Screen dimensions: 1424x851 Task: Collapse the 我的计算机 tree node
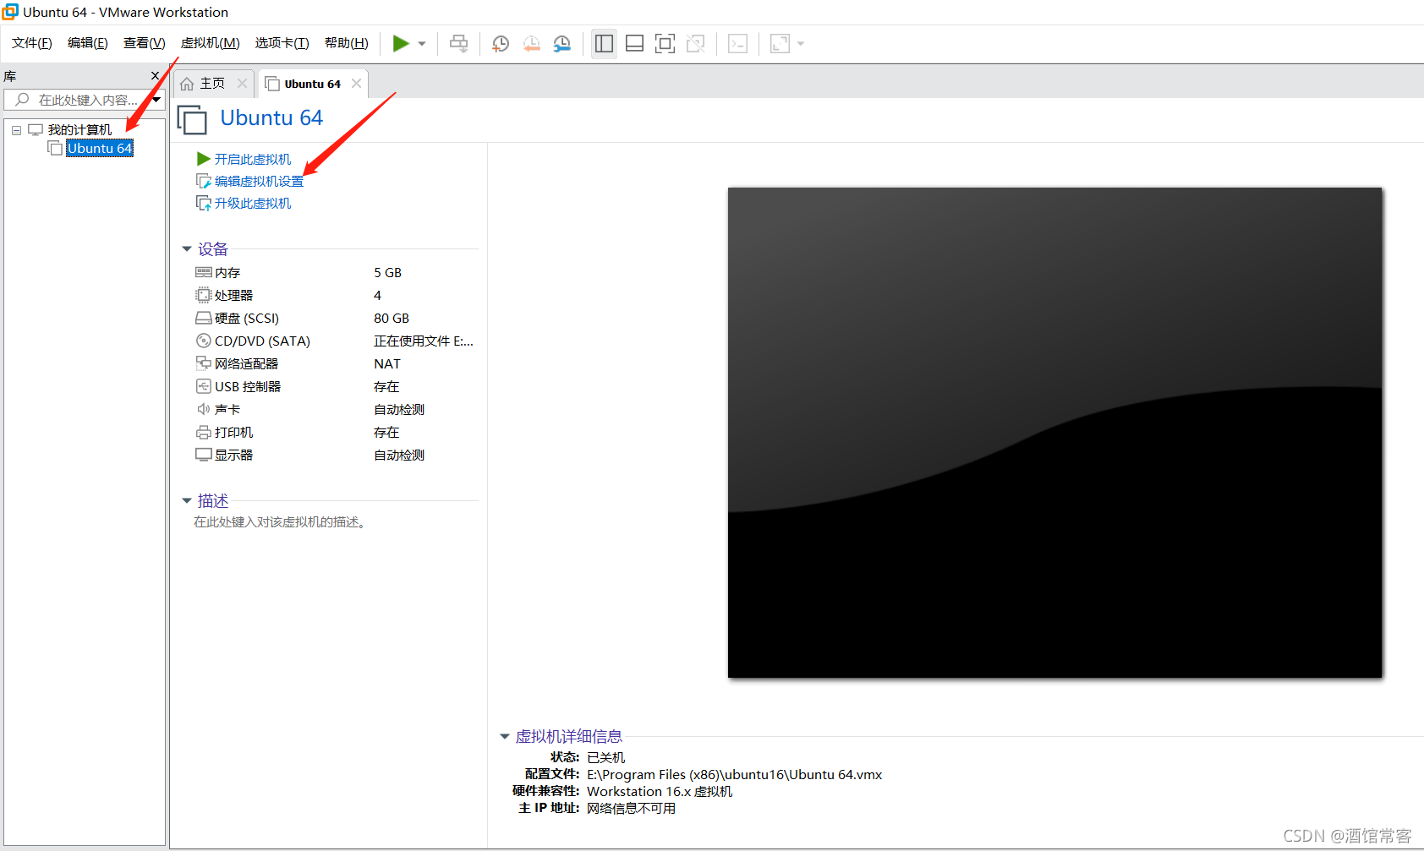(16, 130)
